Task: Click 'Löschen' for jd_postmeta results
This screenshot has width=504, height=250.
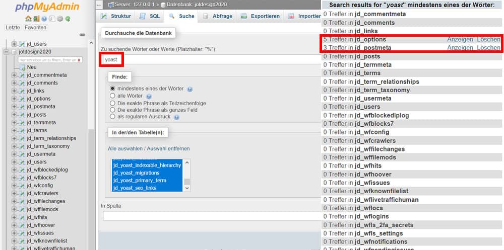Action: tap(488, 48)
